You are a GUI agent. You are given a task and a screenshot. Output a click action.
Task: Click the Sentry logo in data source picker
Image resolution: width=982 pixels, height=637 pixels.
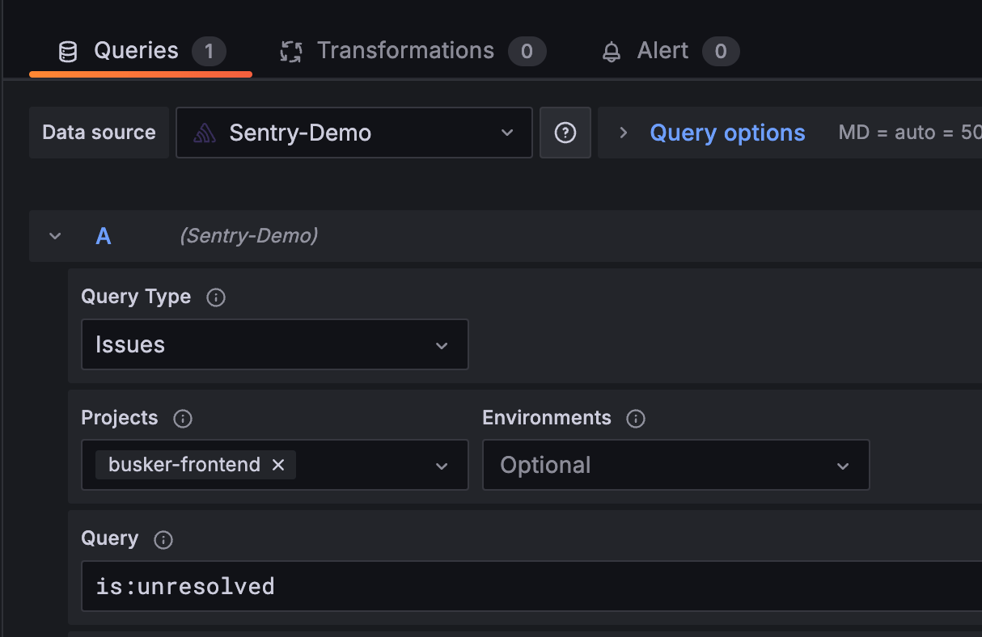[205, 133]
